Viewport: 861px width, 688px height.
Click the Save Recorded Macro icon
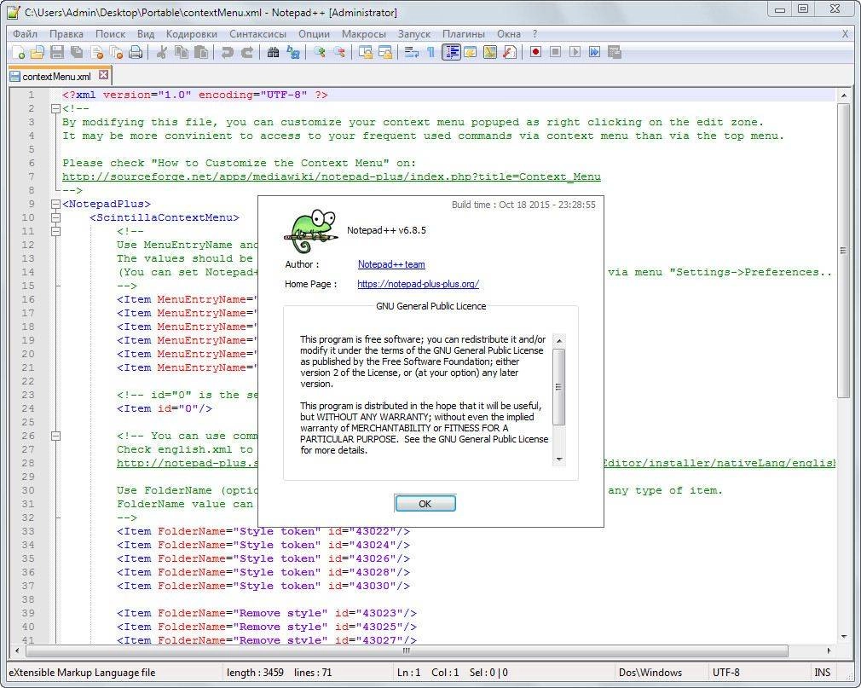(615, 52)
